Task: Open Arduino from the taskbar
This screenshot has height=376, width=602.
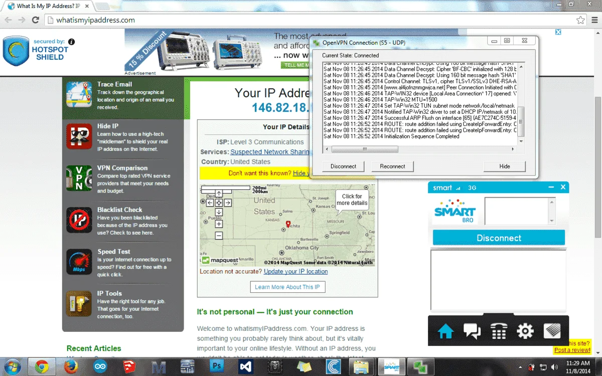Action: pyautogui.click(x=100, y=367)
